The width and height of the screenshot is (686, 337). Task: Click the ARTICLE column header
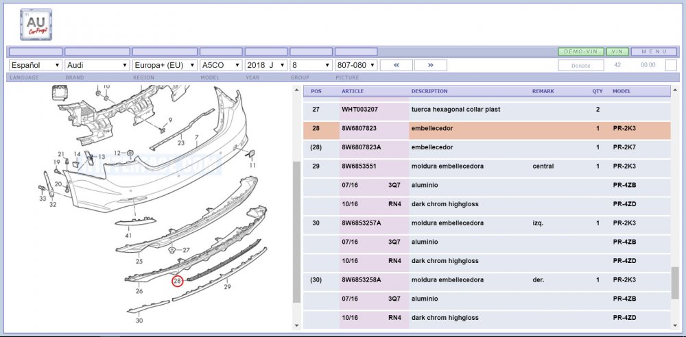[353, 91]
